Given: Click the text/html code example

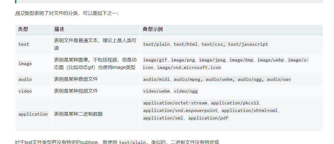Looking at the screenshot, I should [186, 44].
